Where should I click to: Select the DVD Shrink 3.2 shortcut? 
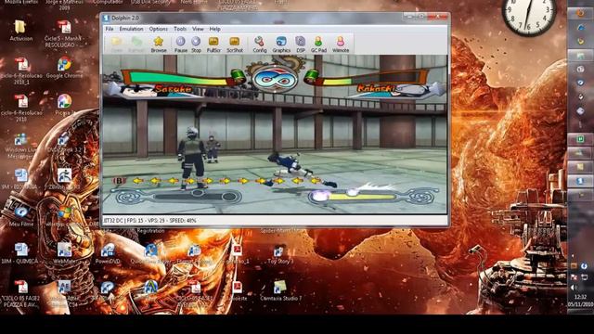point(64,142)
